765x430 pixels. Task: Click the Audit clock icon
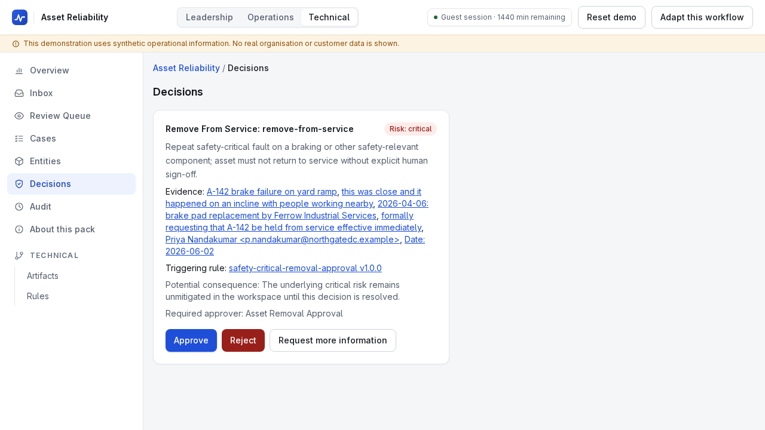tap(19, 207)
